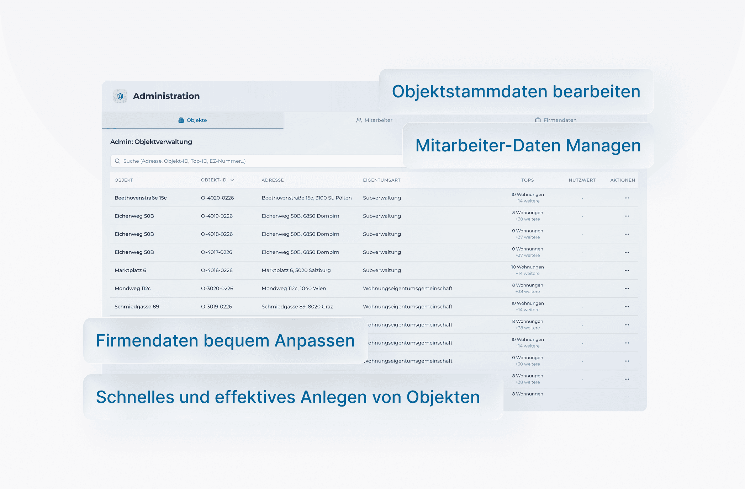Click the building icon on the Objekte tab
Screen dimensions: 745x489
181,120
